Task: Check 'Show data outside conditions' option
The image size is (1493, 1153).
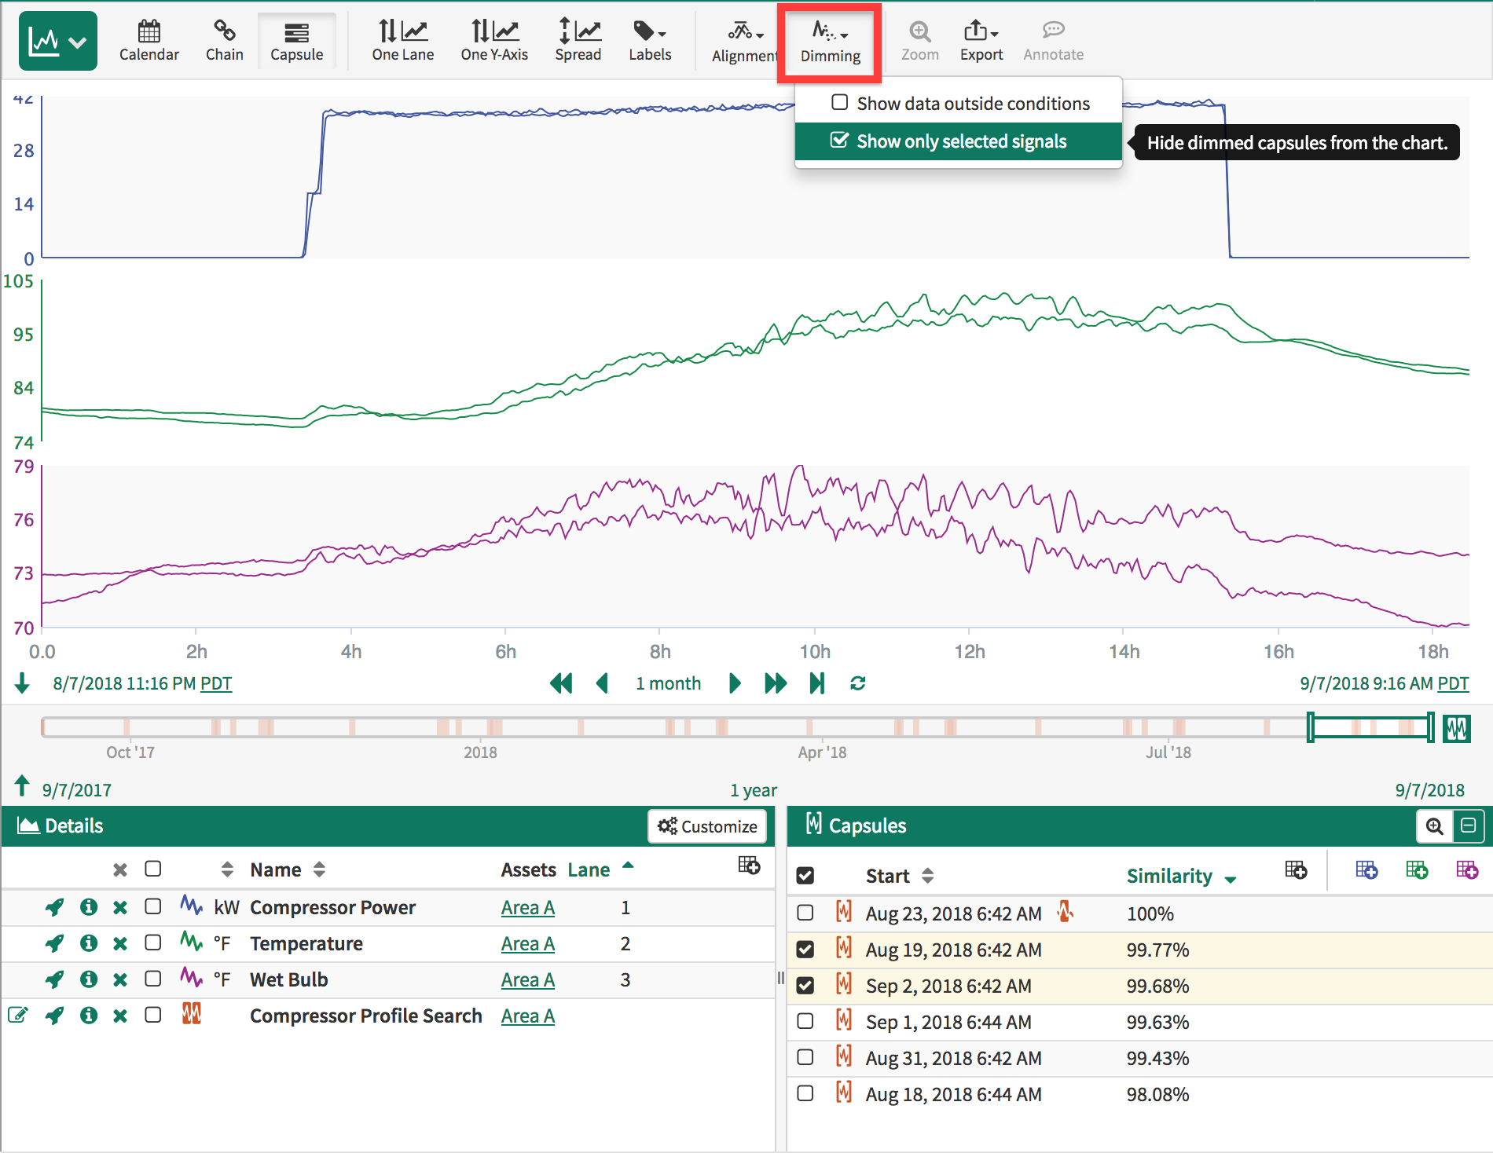Action: (x=840, y=103)
